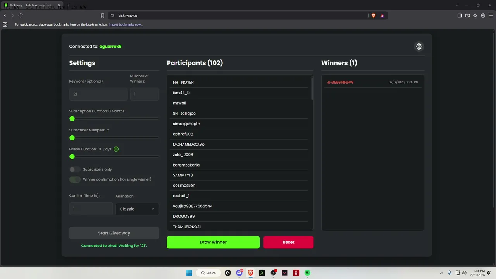Show hidden system tray icons
Screen dimensions: 496x279
click(441, 273)
